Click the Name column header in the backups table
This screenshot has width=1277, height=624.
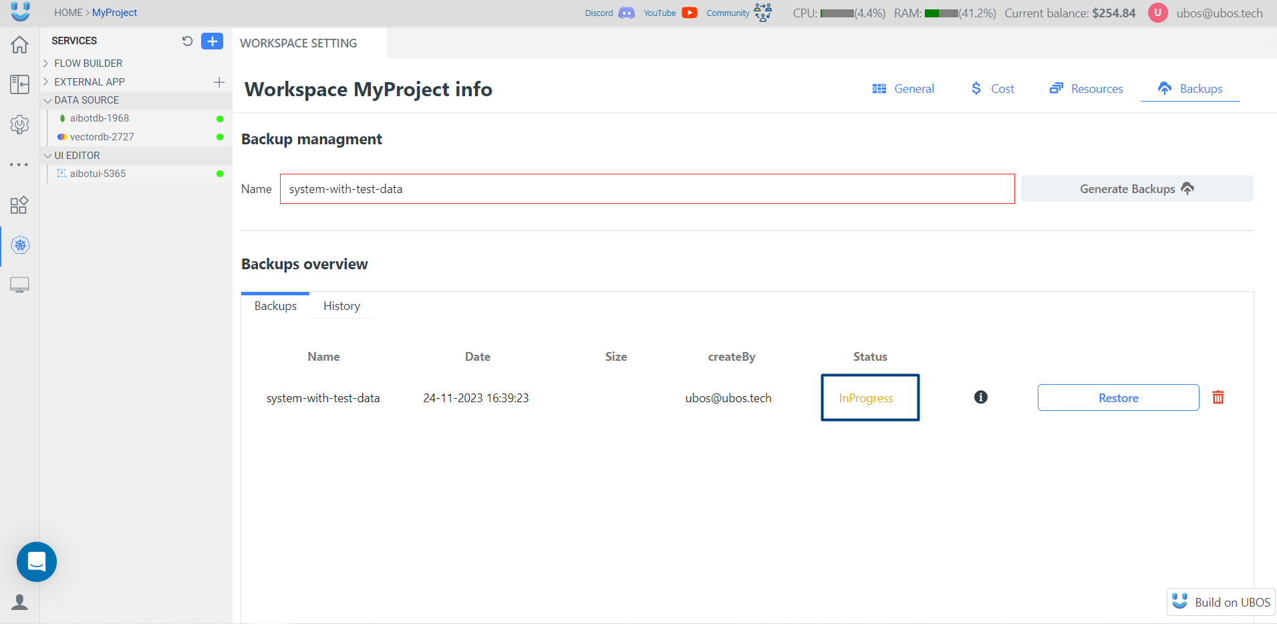(323, 357)
